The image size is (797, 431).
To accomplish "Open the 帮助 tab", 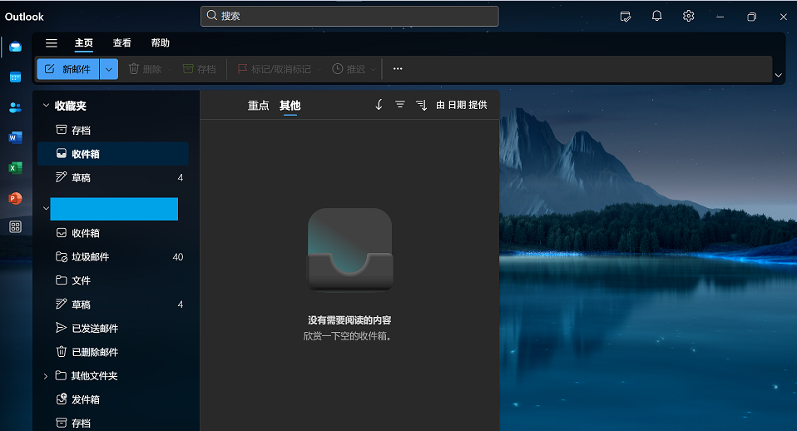I will tap(160, 43).
